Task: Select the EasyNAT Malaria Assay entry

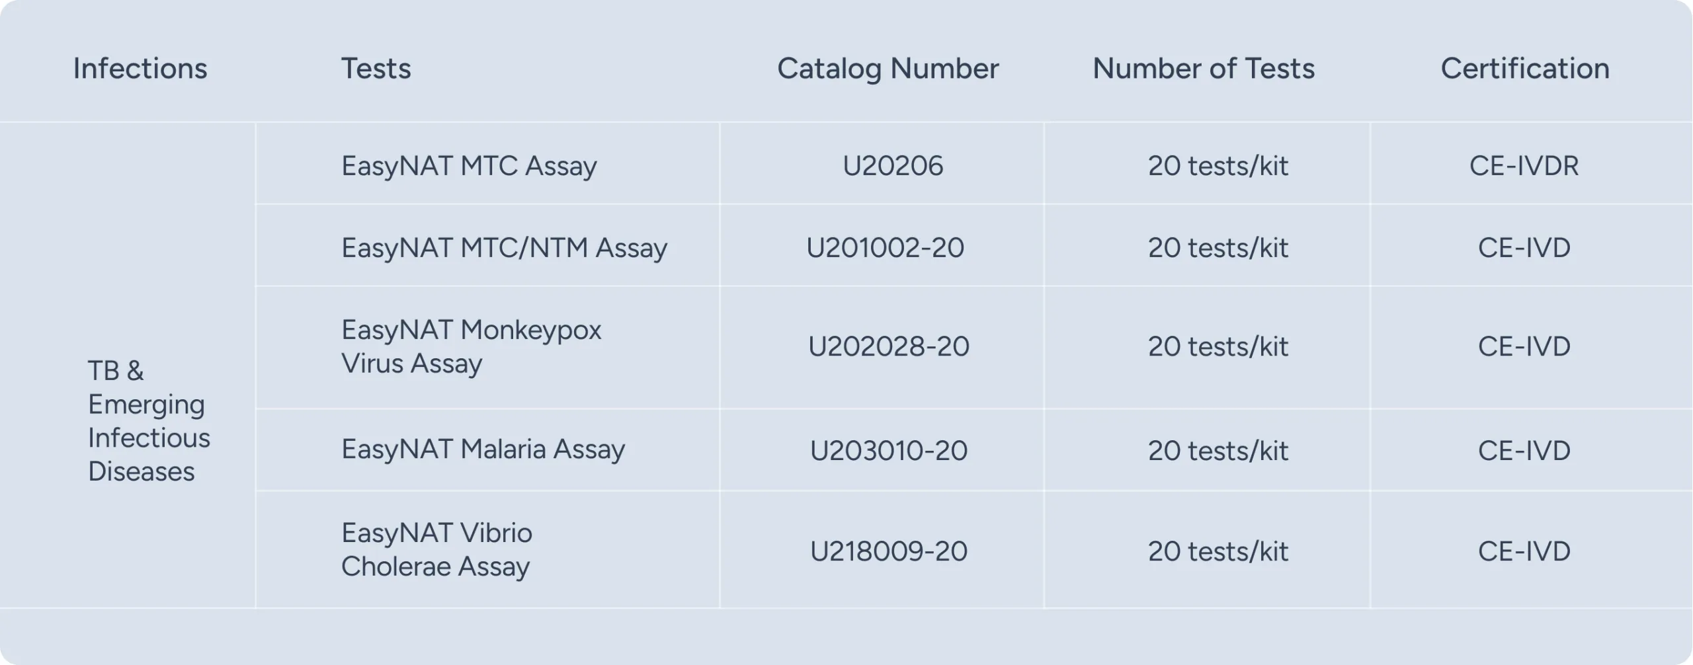Action: (x=483, y=450)
